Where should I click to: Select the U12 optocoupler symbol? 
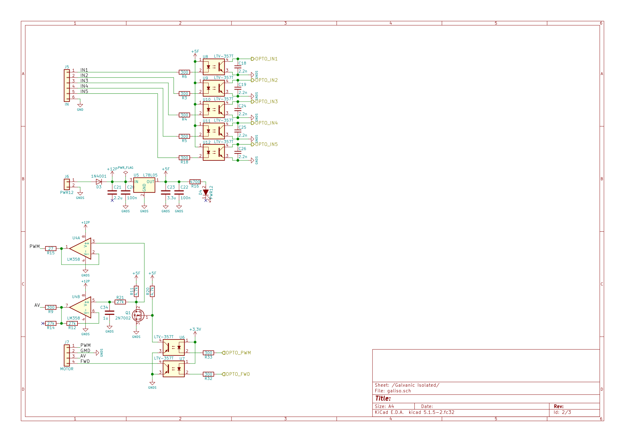click(214, 152)
